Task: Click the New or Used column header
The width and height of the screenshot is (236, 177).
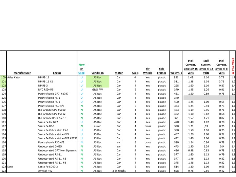Action: pyautogui.click(x=82, y=69)
